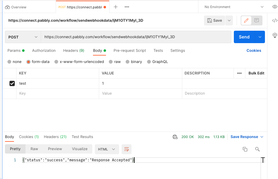Select the x-www-form-urlencoded radio button
Viewport: 278px width, 179px height.
tap(56, 62)
